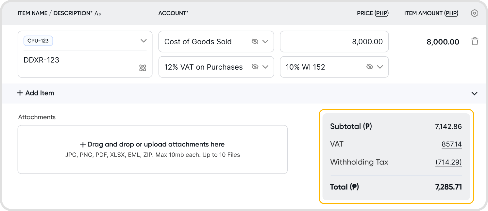This screenshot has width=488, height=211.
Task: Toggle visibility of 10% WI 152
Action: click(x=370, y=67)
